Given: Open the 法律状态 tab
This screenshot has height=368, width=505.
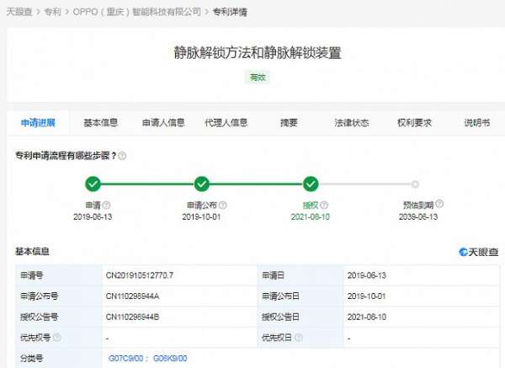Looking at the screenshot, I should coord(352,123).
